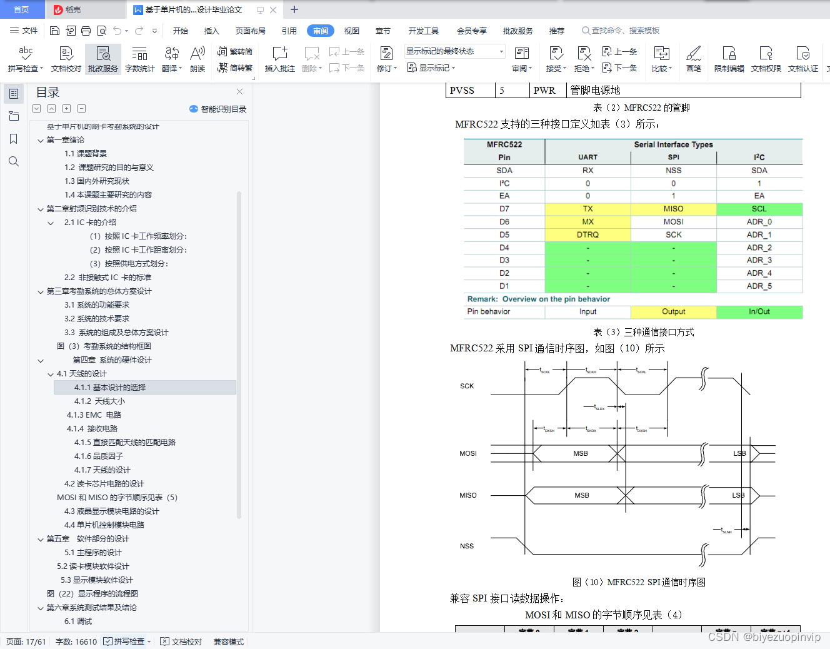Start 朗读 read-aloud
The width and height of the screenshot is (830, 649).
tap(197, 59)
